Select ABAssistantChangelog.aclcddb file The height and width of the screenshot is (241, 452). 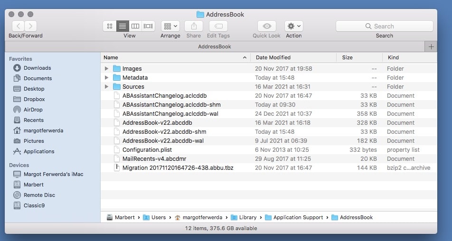(x=269, y=96)
